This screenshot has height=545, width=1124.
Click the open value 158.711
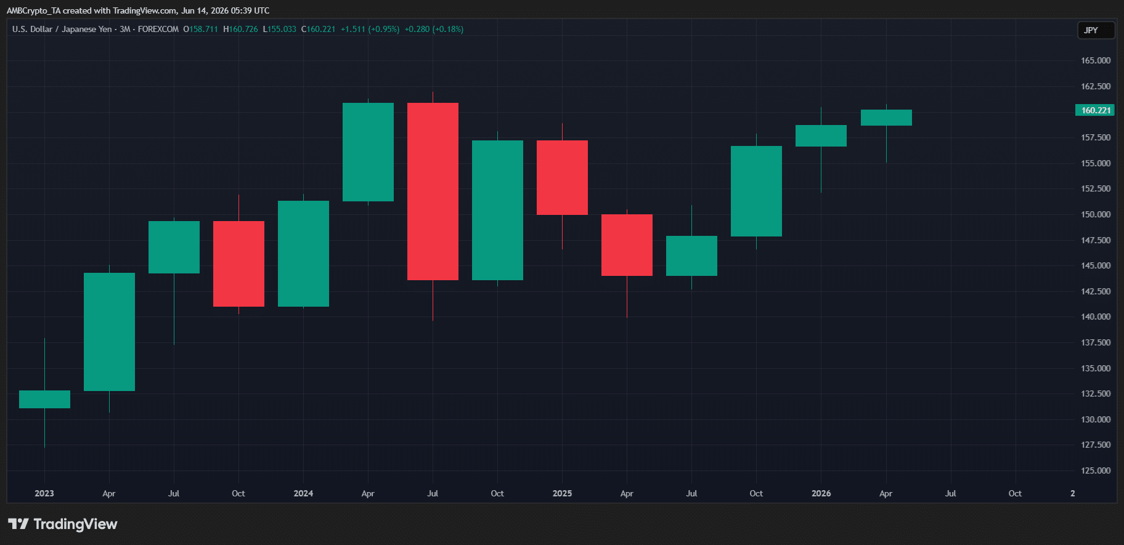(203, 29)
